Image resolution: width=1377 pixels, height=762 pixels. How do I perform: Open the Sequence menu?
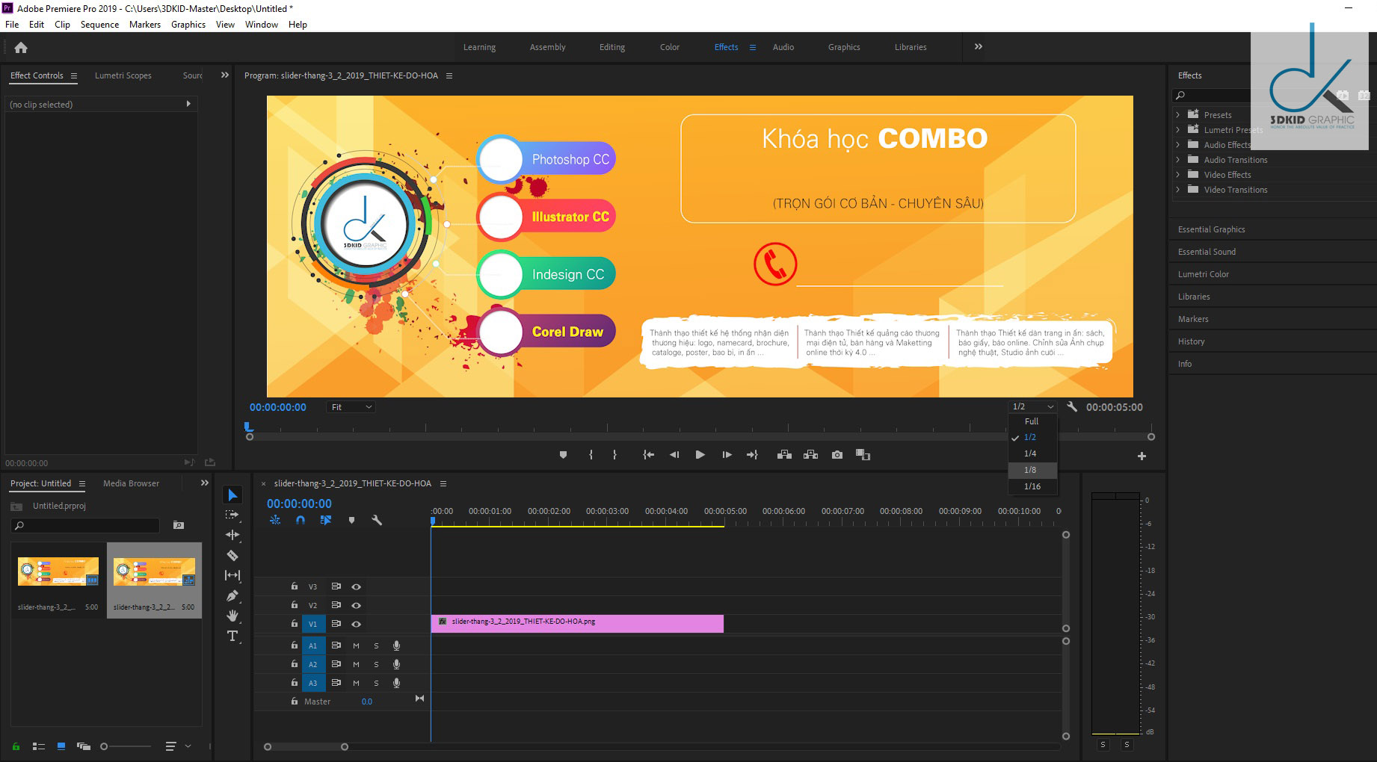coord(99,25)
